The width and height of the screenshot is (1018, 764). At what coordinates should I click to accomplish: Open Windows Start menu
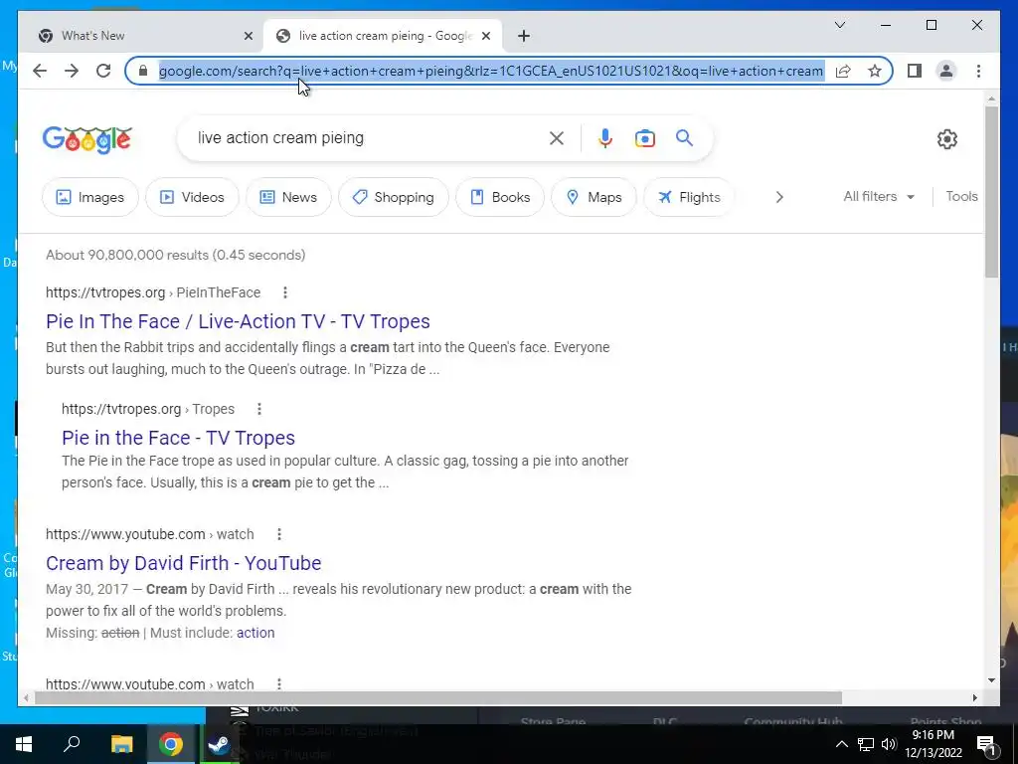(x=24, y=744)
